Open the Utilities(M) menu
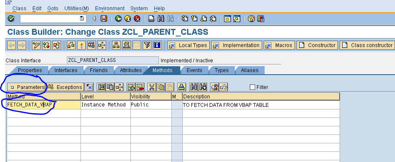This screenshot has width=395, height=162. pyautogui.click(x=77, y=8)
